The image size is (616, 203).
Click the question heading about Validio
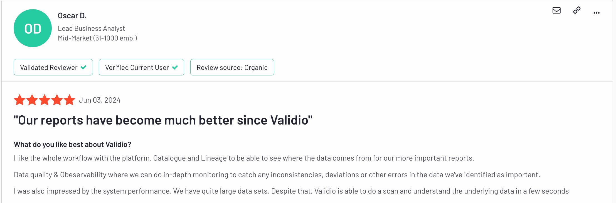click(72, 144)
